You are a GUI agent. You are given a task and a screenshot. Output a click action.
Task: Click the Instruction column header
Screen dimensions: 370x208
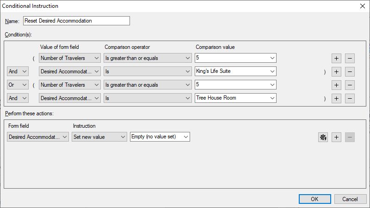click(x=84, y=126)
